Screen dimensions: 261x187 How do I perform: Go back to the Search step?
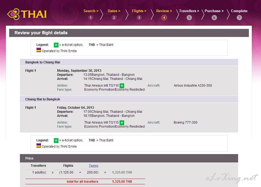pyautogui.click(x=91, y=11)
